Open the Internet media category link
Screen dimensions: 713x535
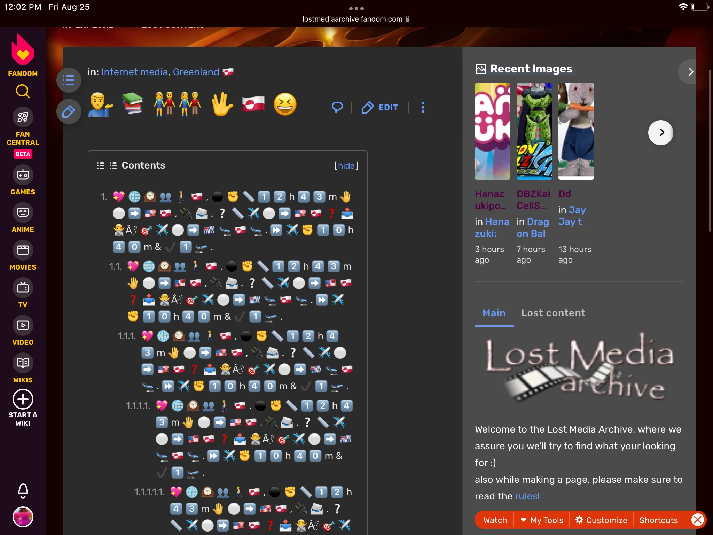pos(134,72)
